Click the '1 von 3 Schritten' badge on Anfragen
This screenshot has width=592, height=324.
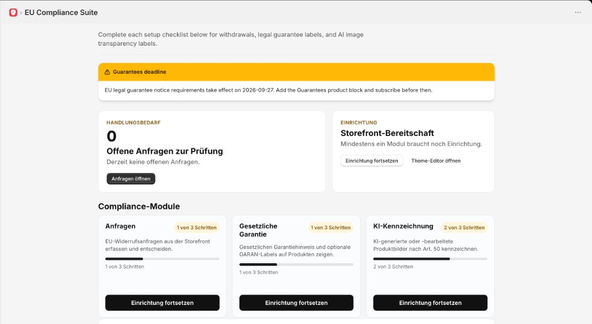[197, 227]
